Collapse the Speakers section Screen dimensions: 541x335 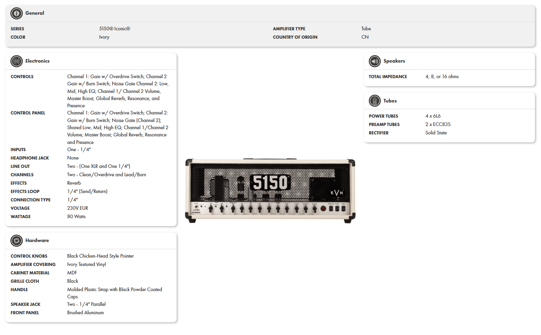pyautogui.click(x=394, y=61)
